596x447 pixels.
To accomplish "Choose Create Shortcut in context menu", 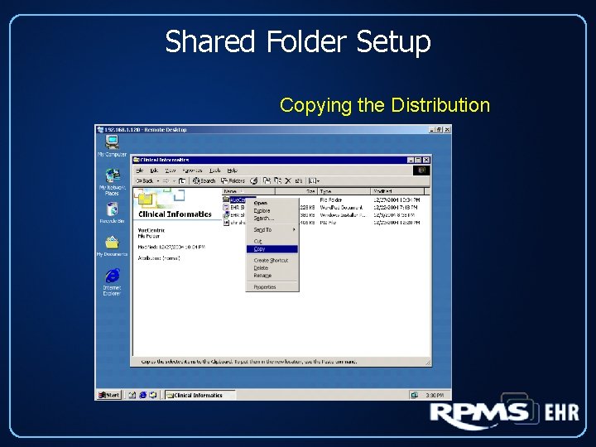I will [272, 261].
